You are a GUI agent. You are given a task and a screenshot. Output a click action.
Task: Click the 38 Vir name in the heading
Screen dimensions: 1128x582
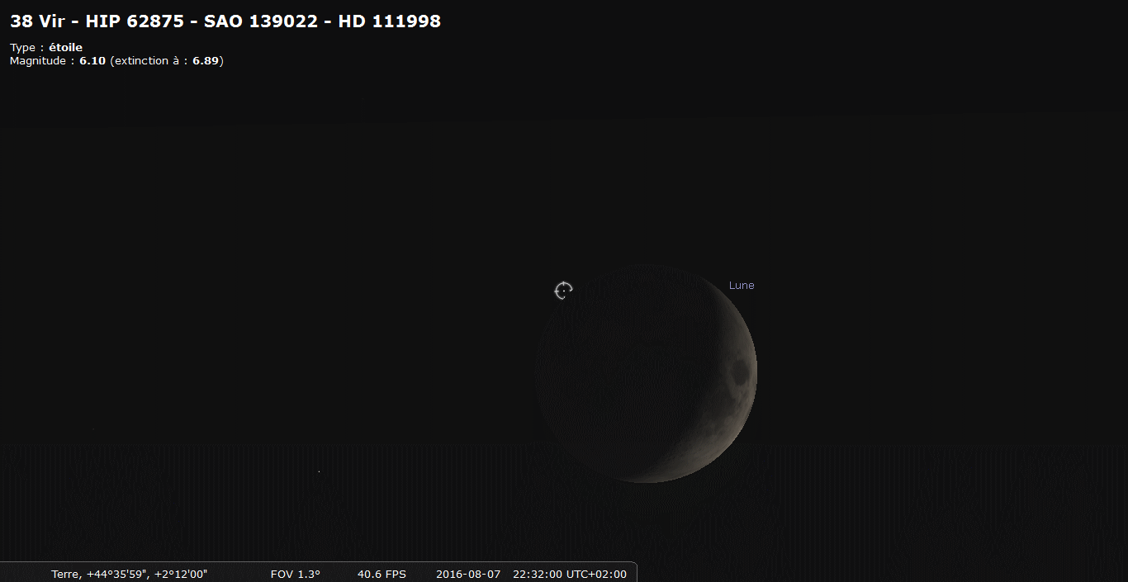coord(37,21)
